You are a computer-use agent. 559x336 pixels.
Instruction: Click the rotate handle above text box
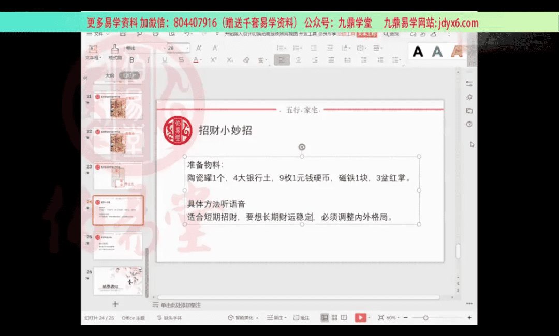click(x=302, y=147)
